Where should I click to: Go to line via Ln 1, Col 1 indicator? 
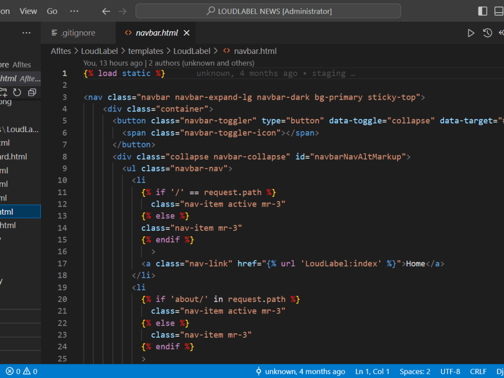[x=372, y=371]
